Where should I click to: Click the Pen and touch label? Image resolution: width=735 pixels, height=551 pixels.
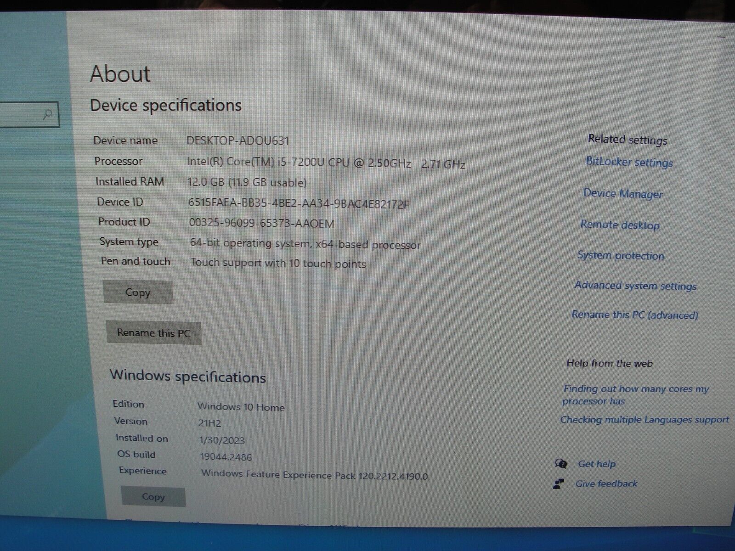click(x=136, y=261)
